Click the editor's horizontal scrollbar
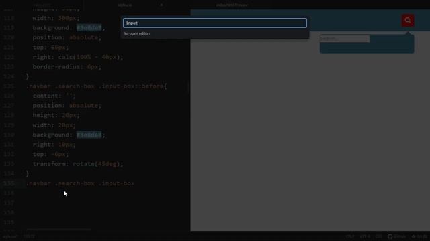 [x=59, y=230]
